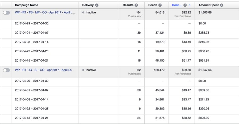Select the 2017-04-01 – 2017-04-07 row under FB campaign
This screenshot has height=124, width=239.
tap(32, 33)
